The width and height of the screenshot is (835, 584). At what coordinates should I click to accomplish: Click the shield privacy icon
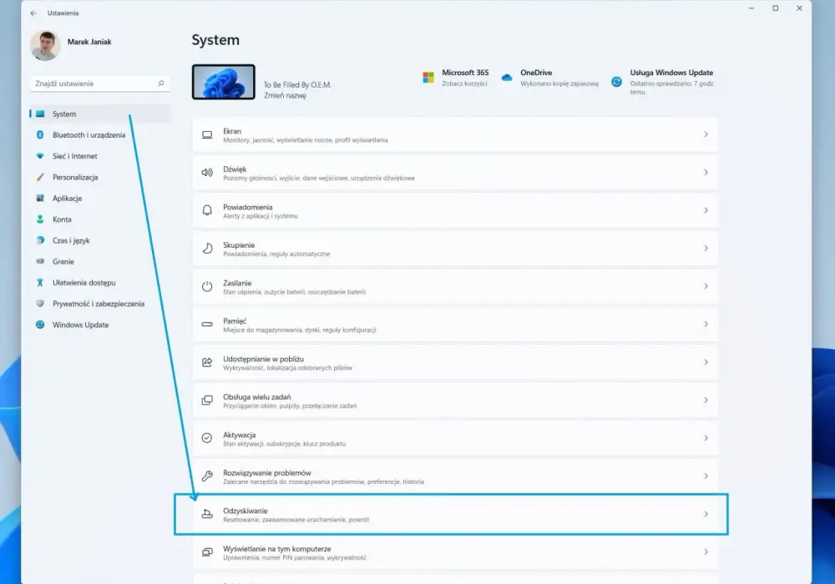pyautogui.click(x=40, y=304)
